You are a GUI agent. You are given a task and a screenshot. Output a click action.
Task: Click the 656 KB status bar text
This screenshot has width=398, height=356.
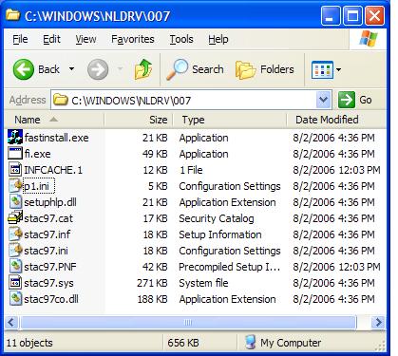coord(183,343)
